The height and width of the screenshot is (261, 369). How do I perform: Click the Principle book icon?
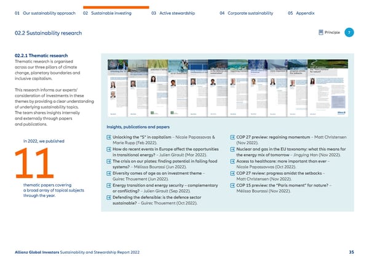click(321, 32)
